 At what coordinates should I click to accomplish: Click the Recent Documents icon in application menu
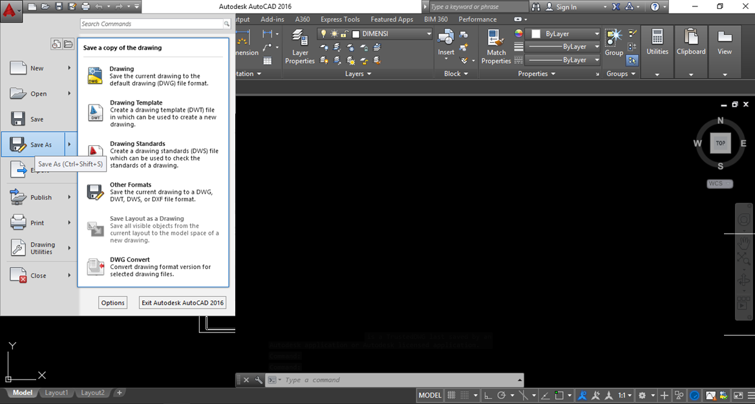[x=56, y=45]
